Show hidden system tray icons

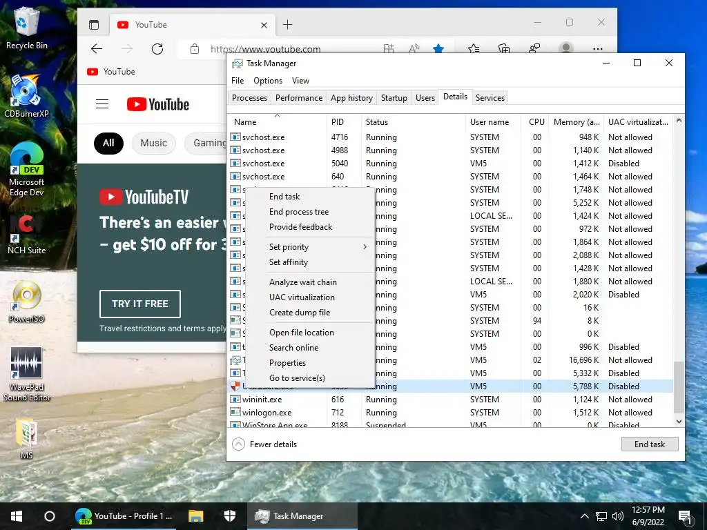click(584, 516)
